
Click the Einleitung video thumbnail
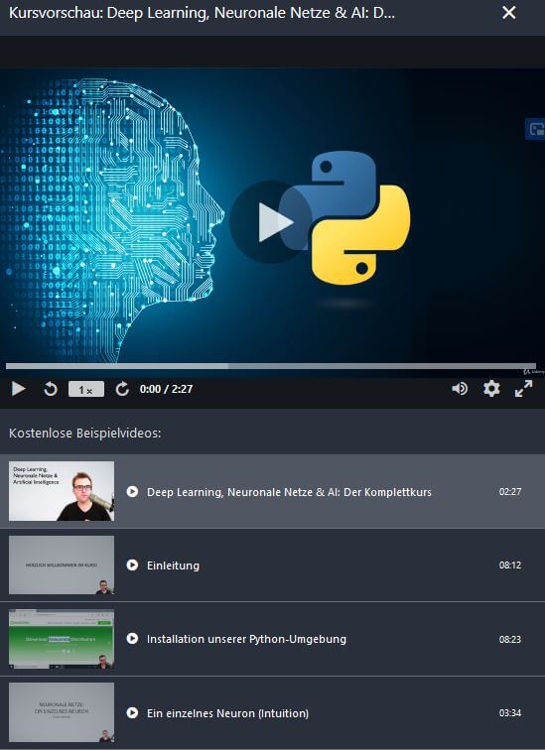tap(62, 564)
